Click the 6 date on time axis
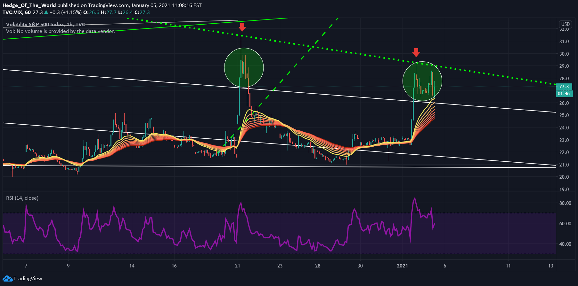The height and width of the screenshot is (286, 578). pyautogui.click(x=445, y=266)
